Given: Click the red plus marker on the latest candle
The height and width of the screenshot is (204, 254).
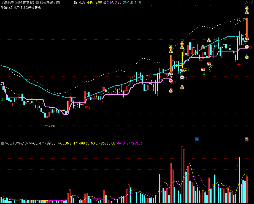Looking at the screenshot, I should (x=247, y=47).
